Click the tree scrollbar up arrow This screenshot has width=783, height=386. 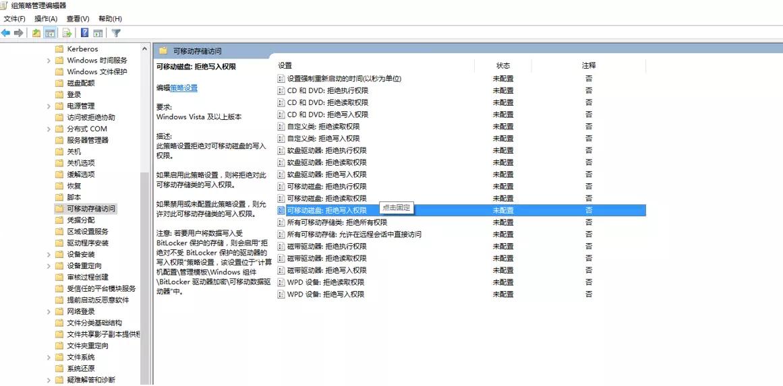(145, 49)
